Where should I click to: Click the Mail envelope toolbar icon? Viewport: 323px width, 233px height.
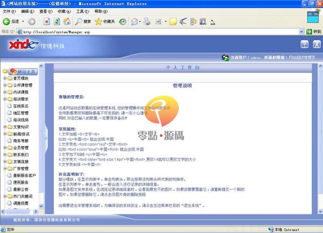(x=135, y=21)
